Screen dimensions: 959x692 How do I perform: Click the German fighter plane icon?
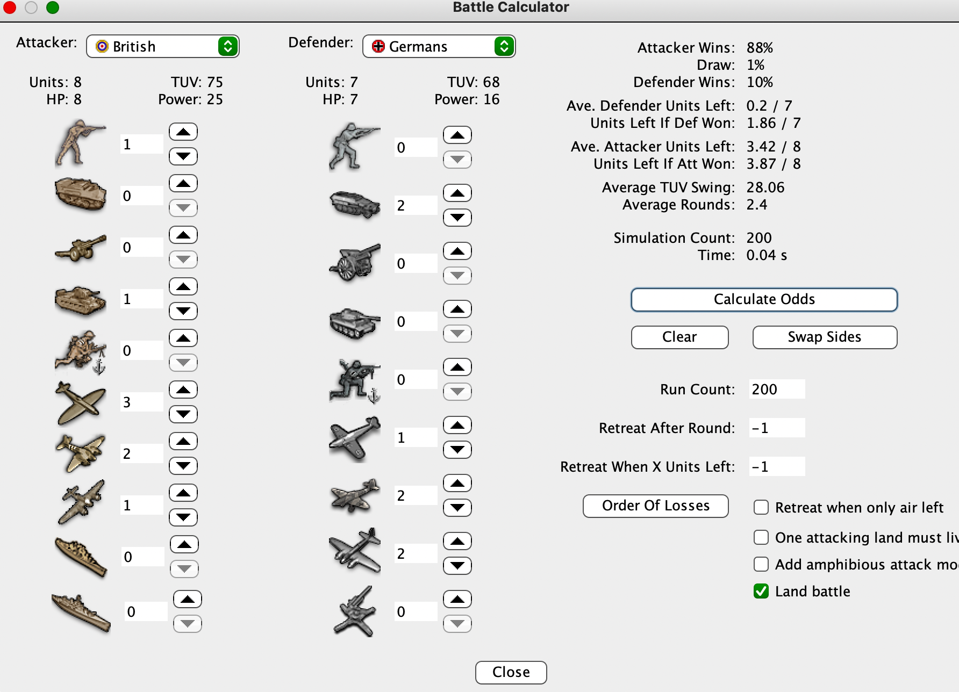point(355,438)
